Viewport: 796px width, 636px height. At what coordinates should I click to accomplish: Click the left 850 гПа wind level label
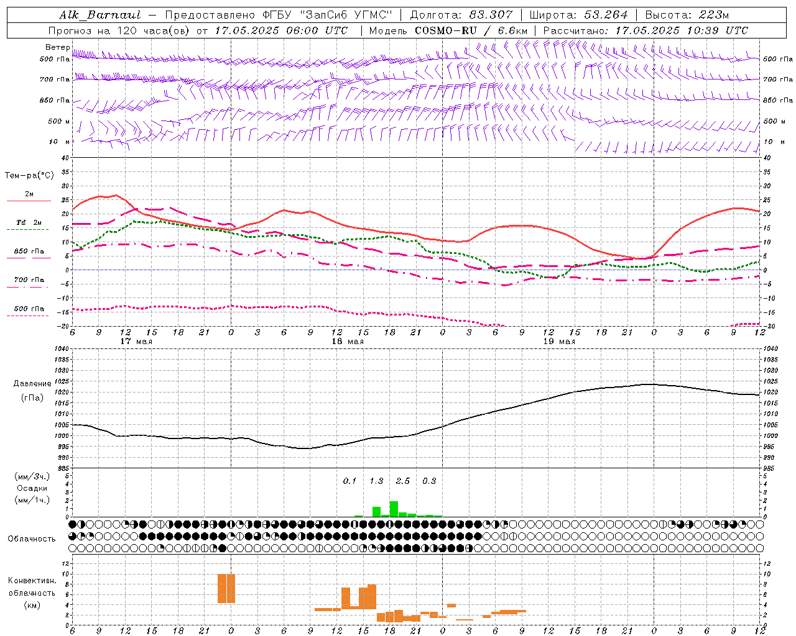coord(55,100)
